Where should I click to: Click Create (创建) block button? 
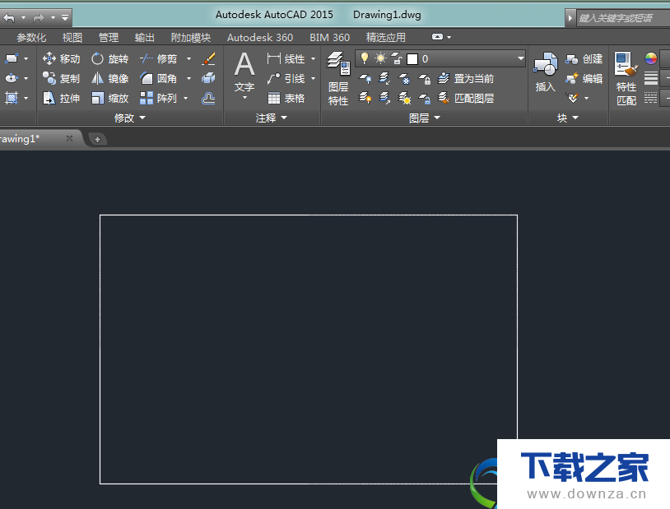[584, 58]
